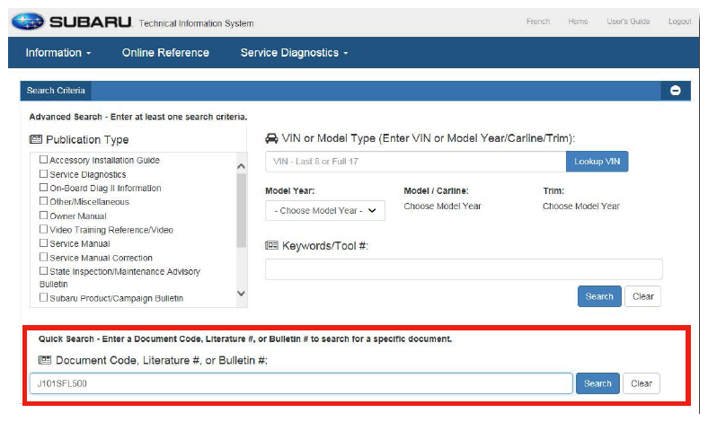Screen dimensions: 708x422
Task: Open the Choose Model Year dropdown
Action: [x=325, y=211]
